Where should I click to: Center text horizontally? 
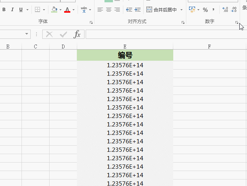(109, 10)
